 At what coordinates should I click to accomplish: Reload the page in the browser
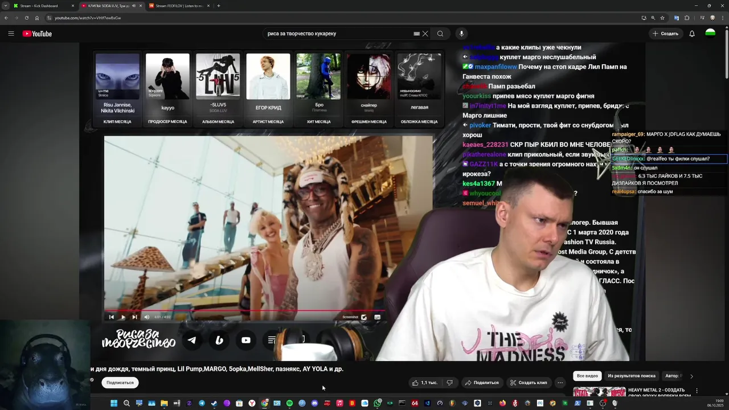tap(27, 18)
